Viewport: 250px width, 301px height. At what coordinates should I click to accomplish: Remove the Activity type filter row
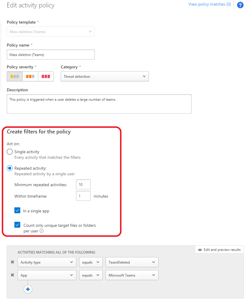12,262
